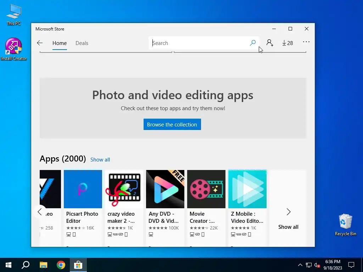363x272 pixels.
Task: Close the Microsoft Store window
Action: pos(307,29)
